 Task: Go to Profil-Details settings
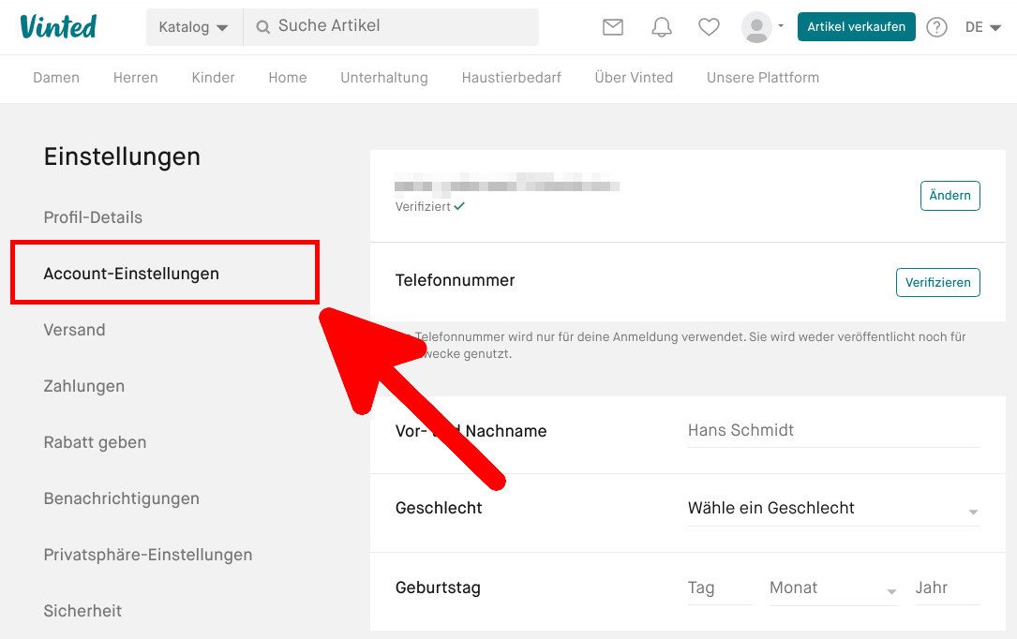pos(93,217)
